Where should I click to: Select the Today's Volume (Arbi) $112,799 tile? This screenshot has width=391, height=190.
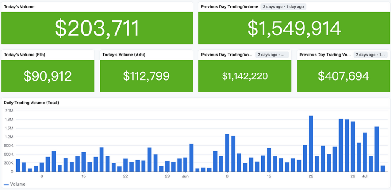point(146,76)
